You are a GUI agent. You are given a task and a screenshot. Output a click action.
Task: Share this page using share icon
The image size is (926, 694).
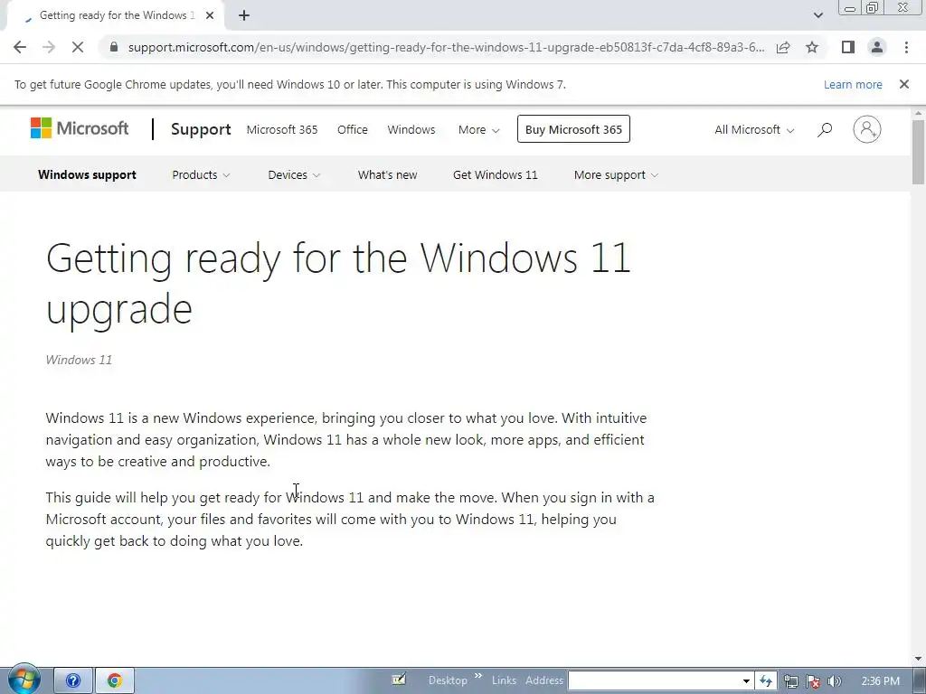point(783,47)
